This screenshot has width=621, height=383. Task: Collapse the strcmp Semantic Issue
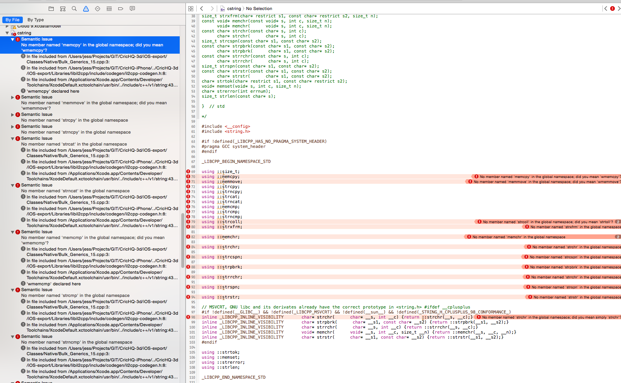click(x=12, y=290)
